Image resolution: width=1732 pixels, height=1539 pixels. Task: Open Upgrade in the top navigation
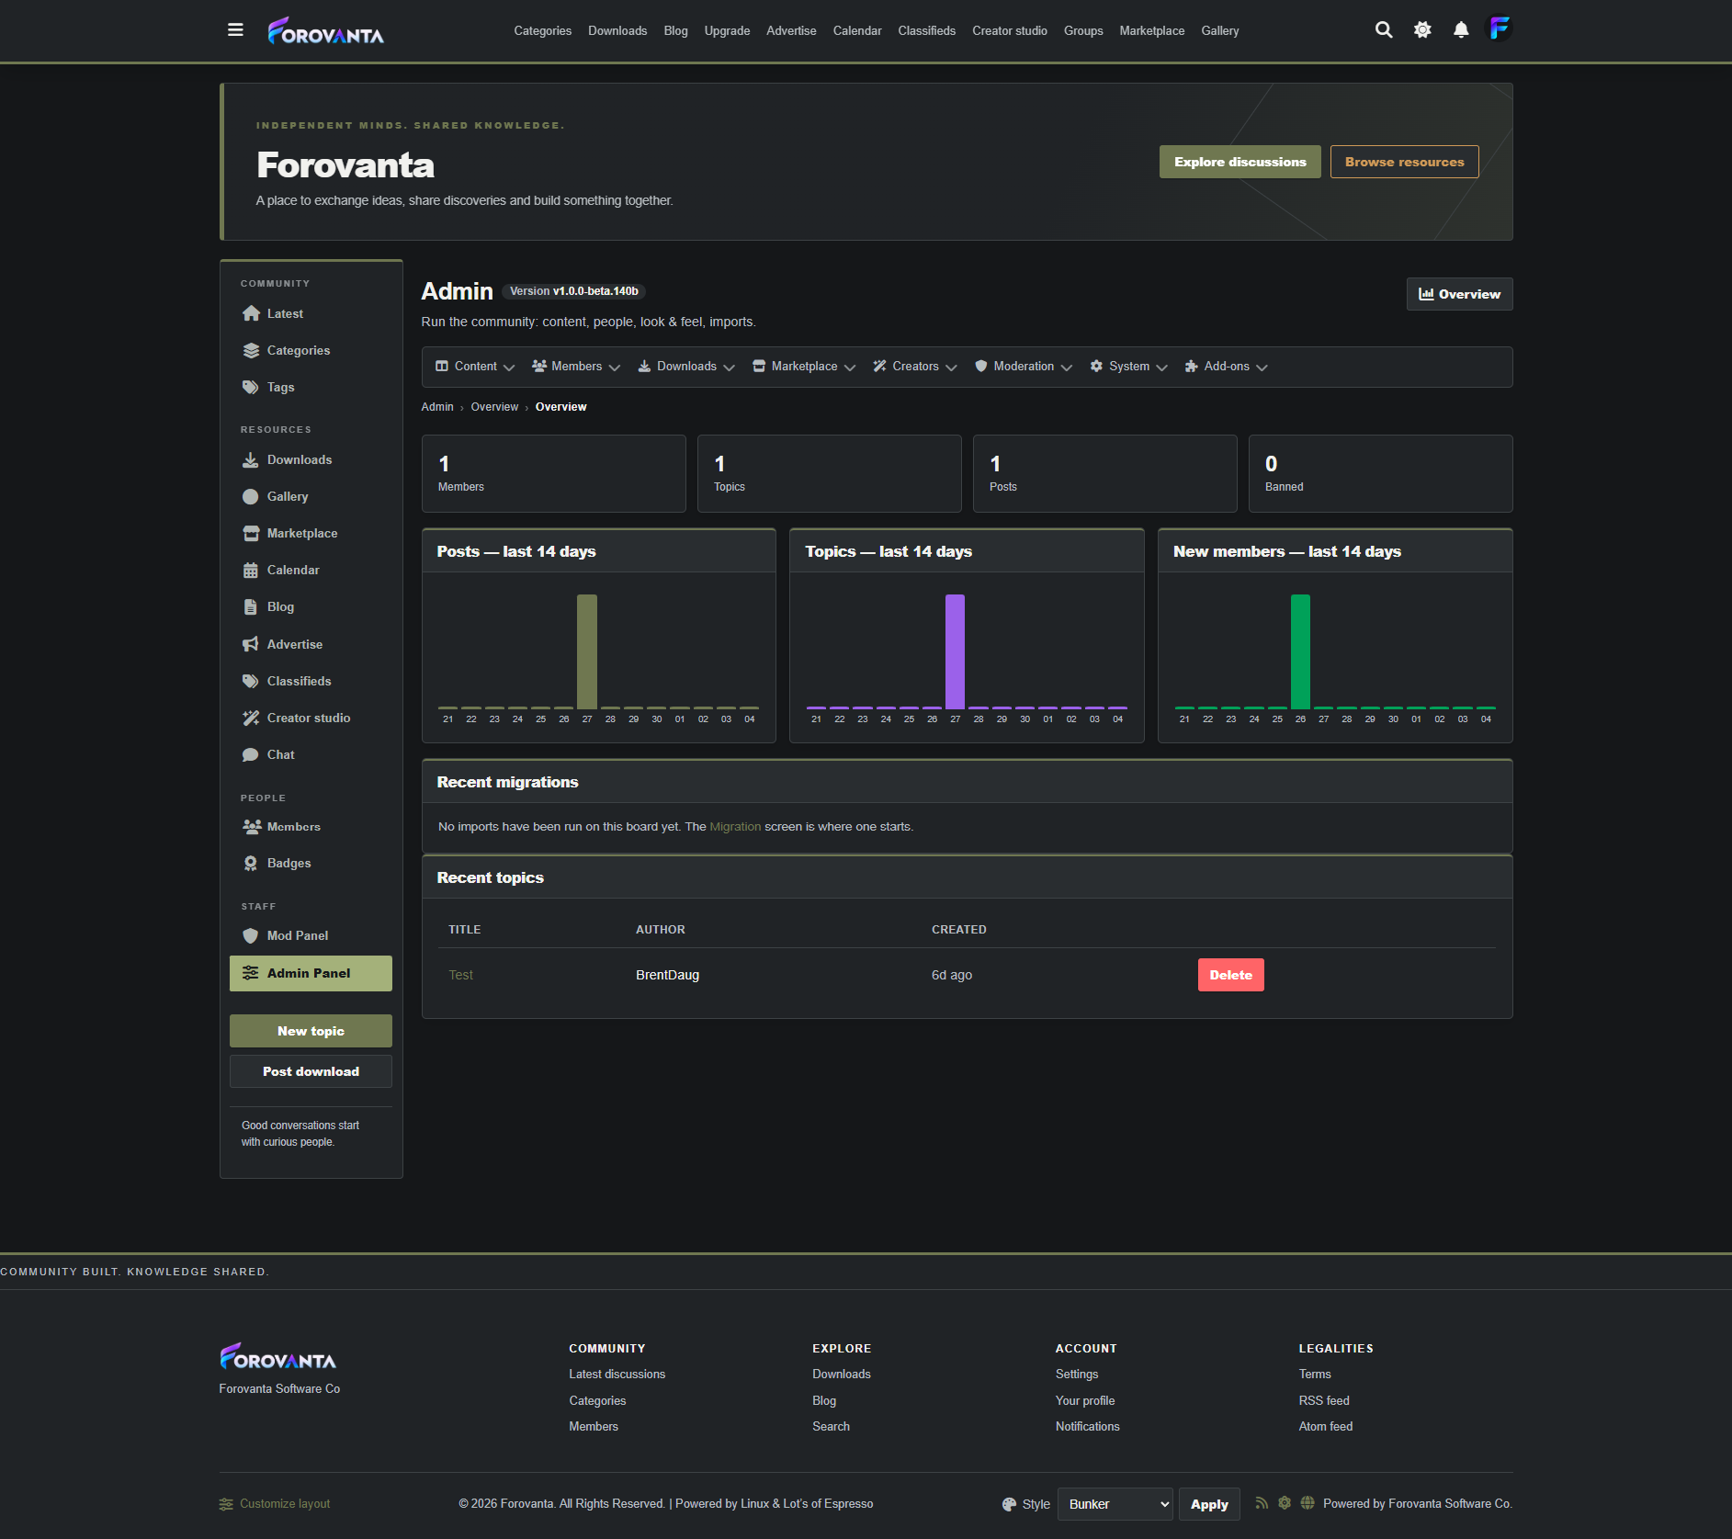[727, 31]
